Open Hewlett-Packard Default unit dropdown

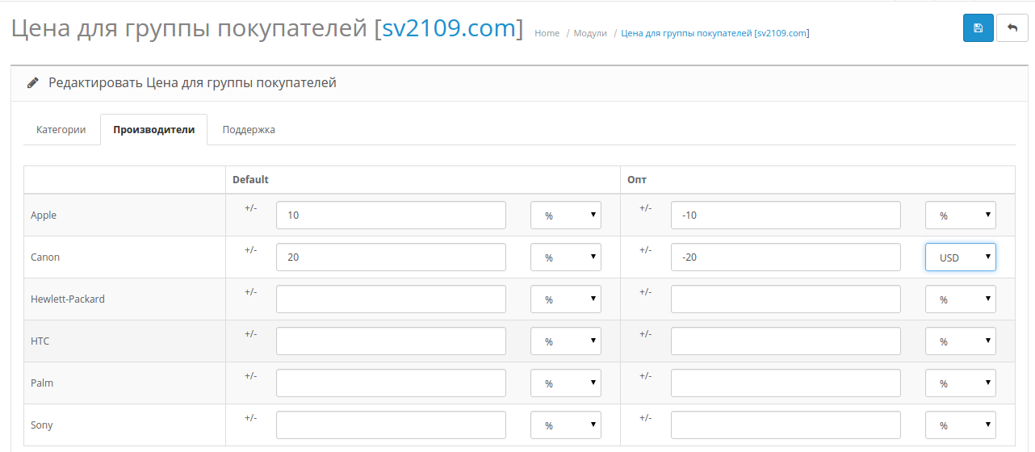point(566,299)
